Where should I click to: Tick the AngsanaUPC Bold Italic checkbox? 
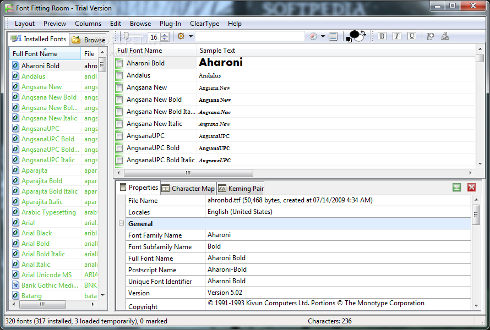[119, 161]
